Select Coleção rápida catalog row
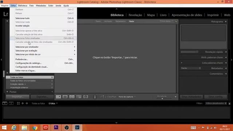 pyautogui.click(x=30, y=84)
